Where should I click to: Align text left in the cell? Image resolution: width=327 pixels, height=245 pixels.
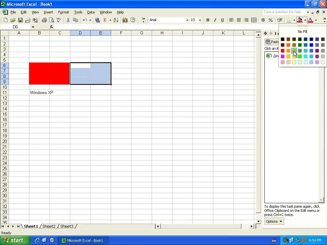point(231,20)
